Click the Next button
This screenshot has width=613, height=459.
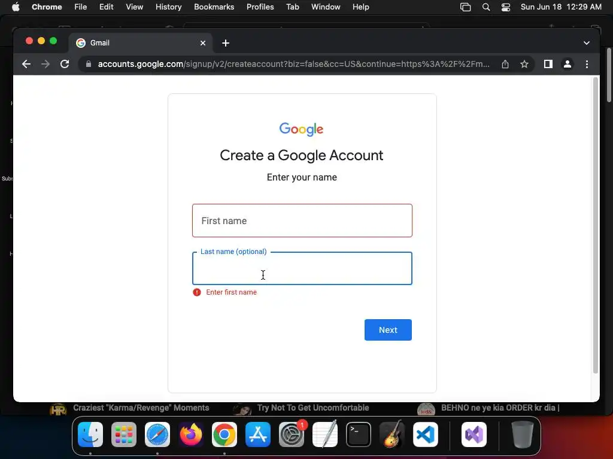click(x=388, y=330)
